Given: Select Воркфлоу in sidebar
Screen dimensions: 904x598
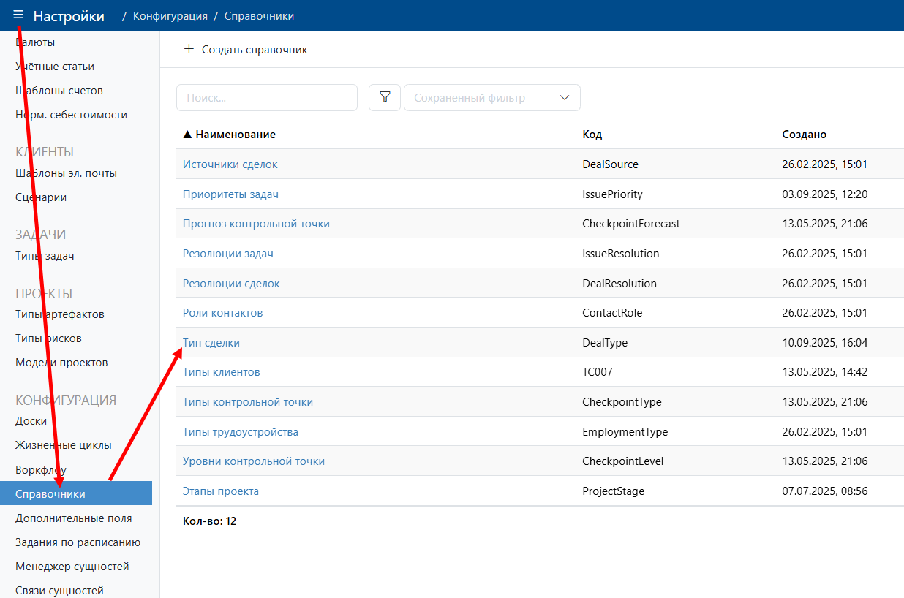Looking at the screenshot, I should [41, 469].
